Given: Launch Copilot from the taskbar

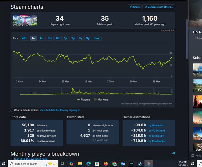Looking at the screenshot, I should (x=71, y=164).
